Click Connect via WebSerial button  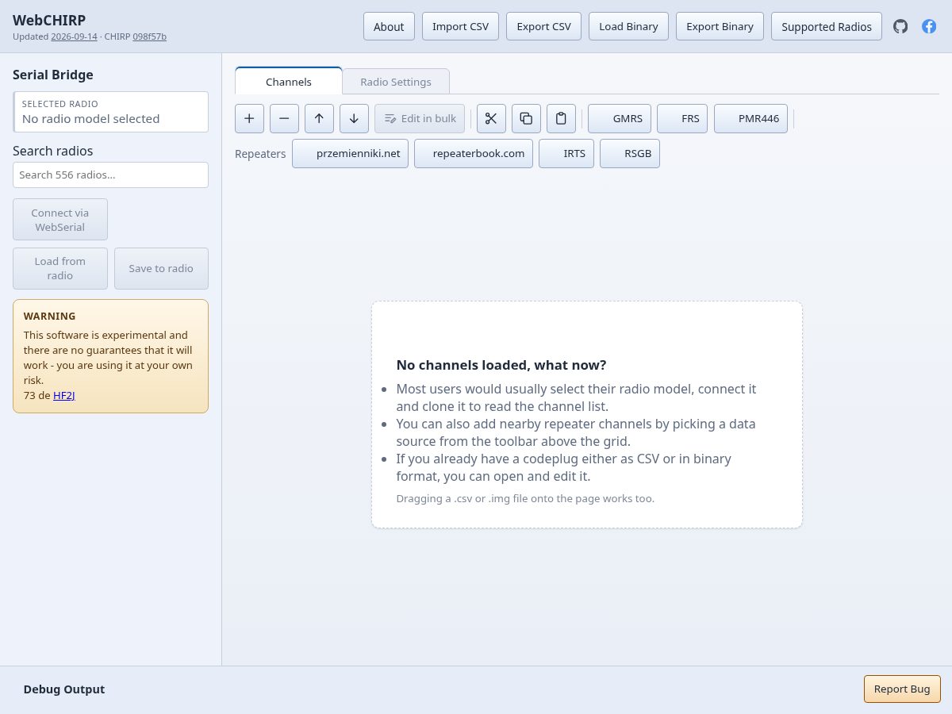click(x=60, y=220)
